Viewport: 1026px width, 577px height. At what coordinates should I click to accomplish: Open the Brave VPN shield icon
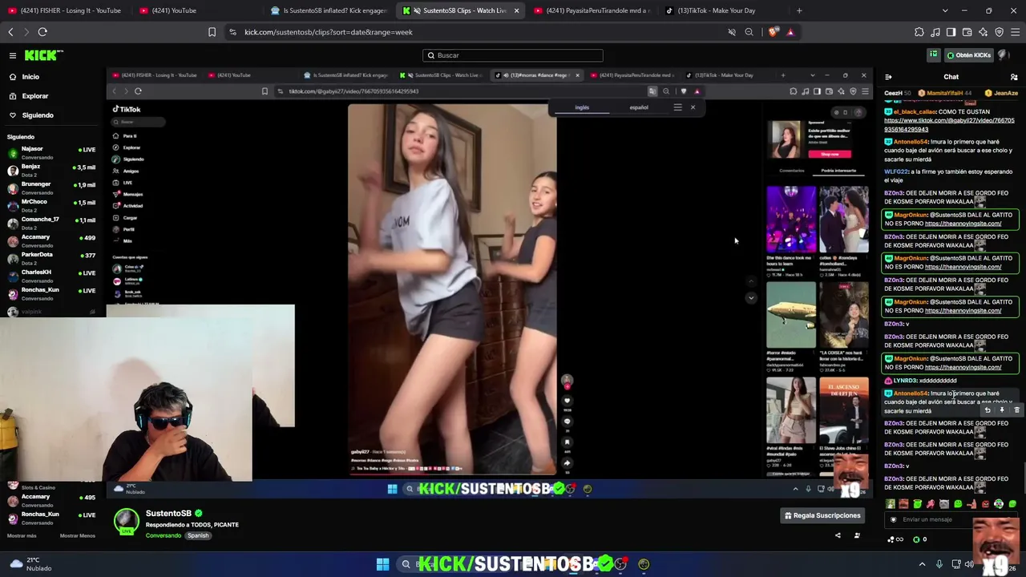999,32
